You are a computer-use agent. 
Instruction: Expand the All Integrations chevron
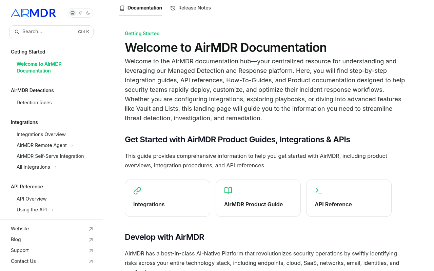coord(56,167)
